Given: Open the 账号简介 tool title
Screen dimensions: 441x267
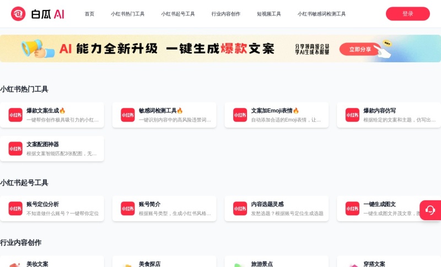Looking at the screenshot, I should 149,204.
